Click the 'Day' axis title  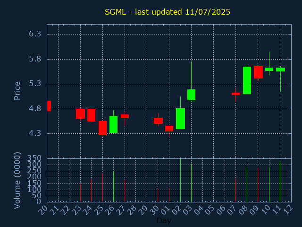164,220
